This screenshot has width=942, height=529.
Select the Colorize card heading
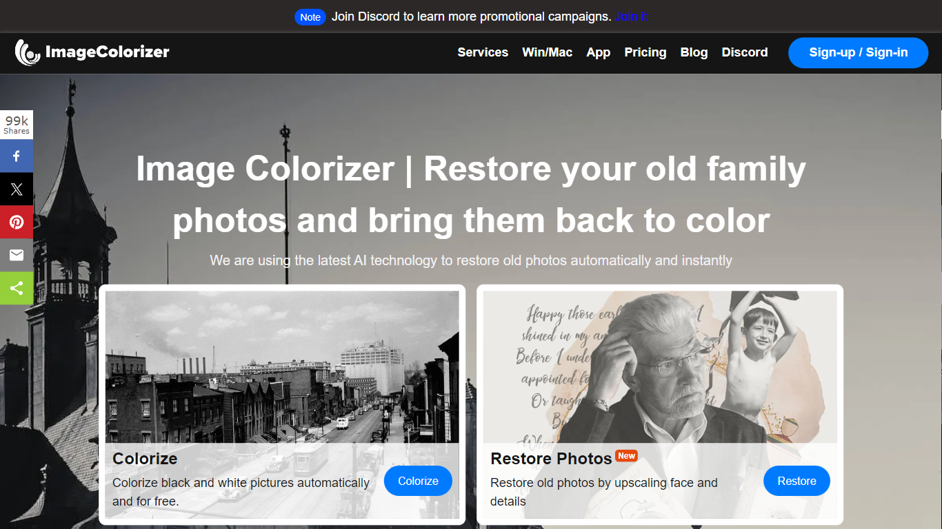[x=145, y=459]
